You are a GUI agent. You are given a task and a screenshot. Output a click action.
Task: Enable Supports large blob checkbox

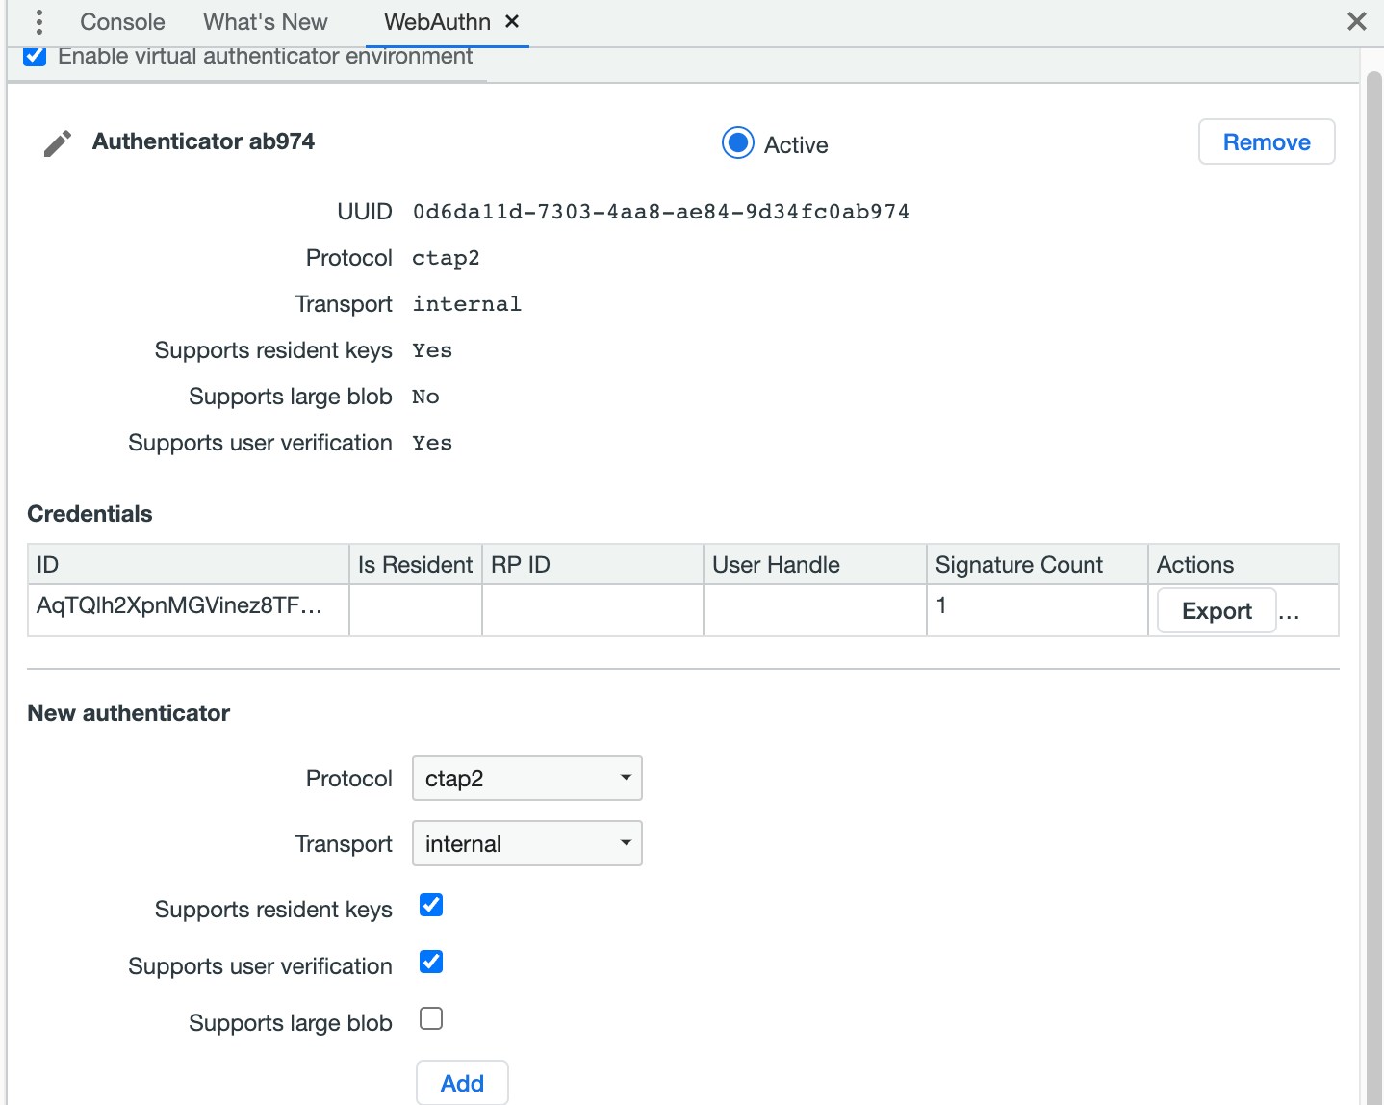(x=431, y=1019)
